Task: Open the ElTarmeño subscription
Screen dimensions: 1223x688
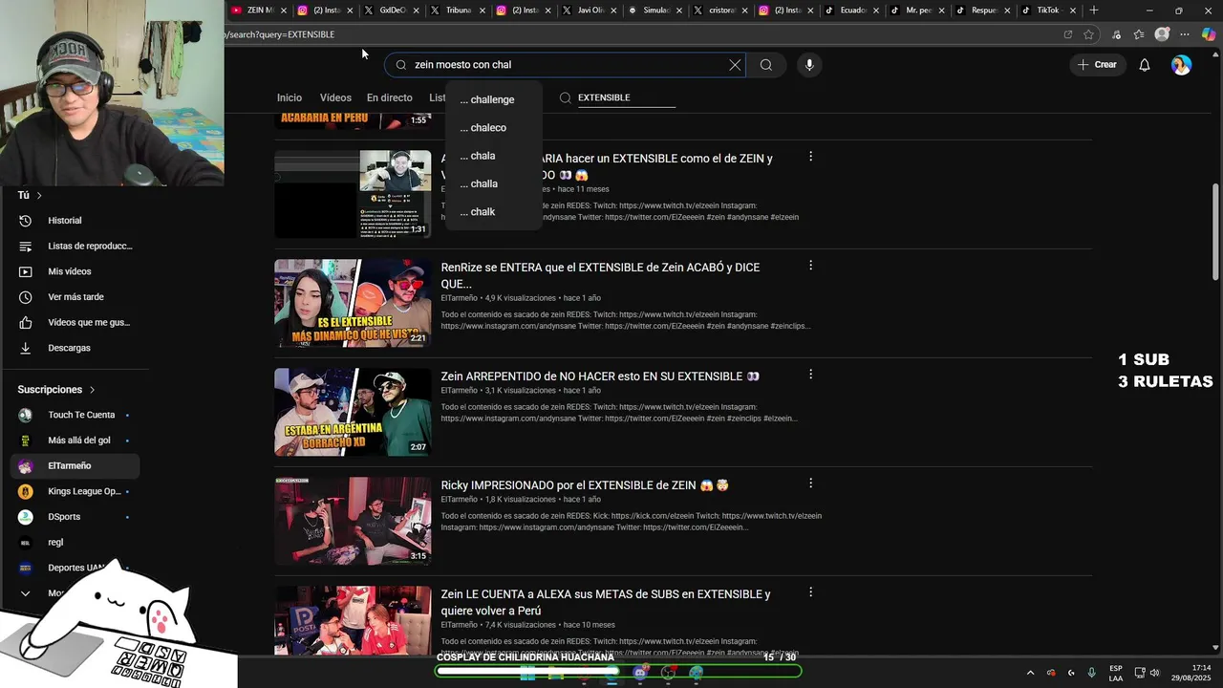Action: coord(75,465)
